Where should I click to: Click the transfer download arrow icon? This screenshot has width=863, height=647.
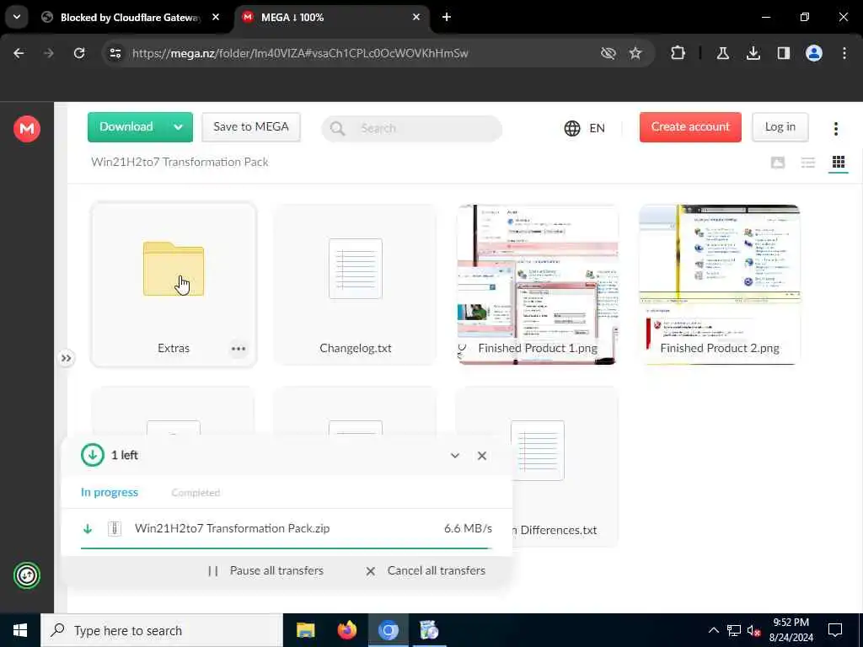click(x=87, y=529)
